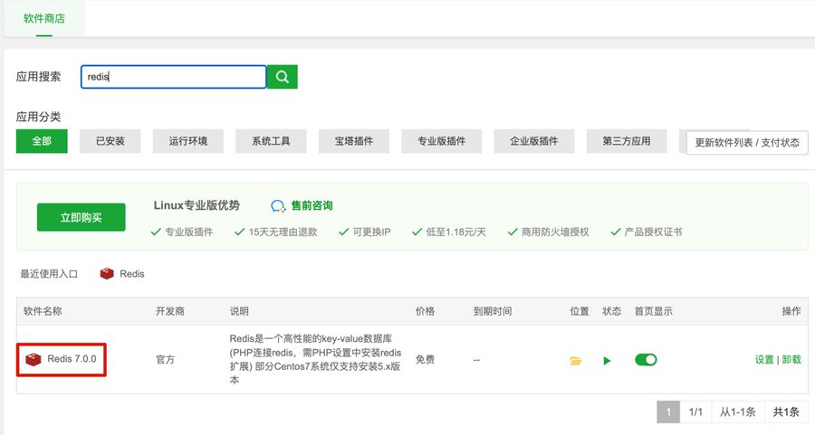Click the 立即购买 button

(x=81, y=217)
